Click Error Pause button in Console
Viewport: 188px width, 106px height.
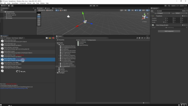(15, 38)
